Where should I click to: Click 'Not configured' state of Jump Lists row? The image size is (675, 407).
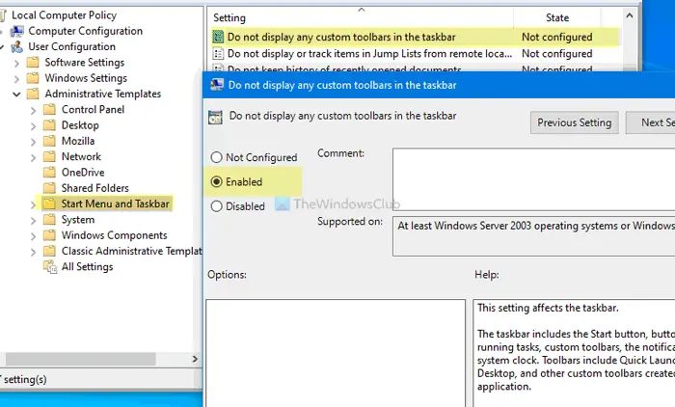(557, 54)
